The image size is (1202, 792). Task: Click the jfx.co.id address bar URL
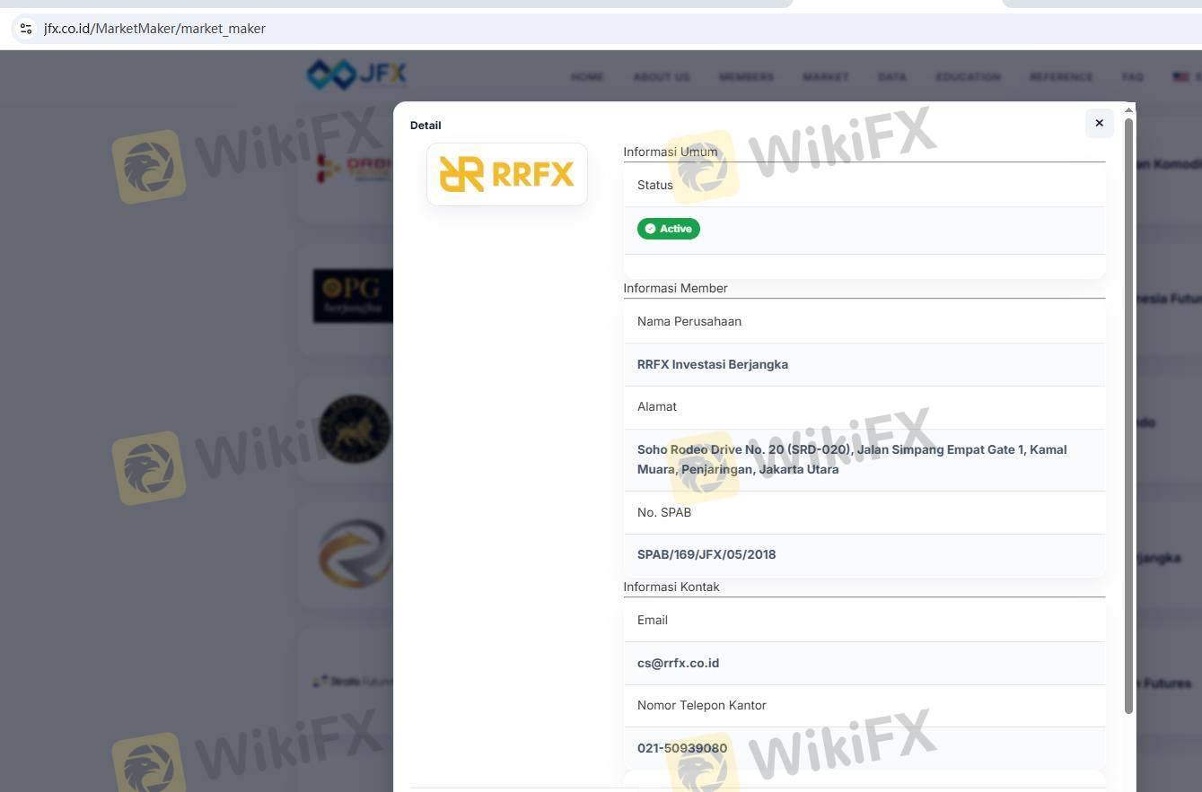pyautogui.click(x=154, y=29)
